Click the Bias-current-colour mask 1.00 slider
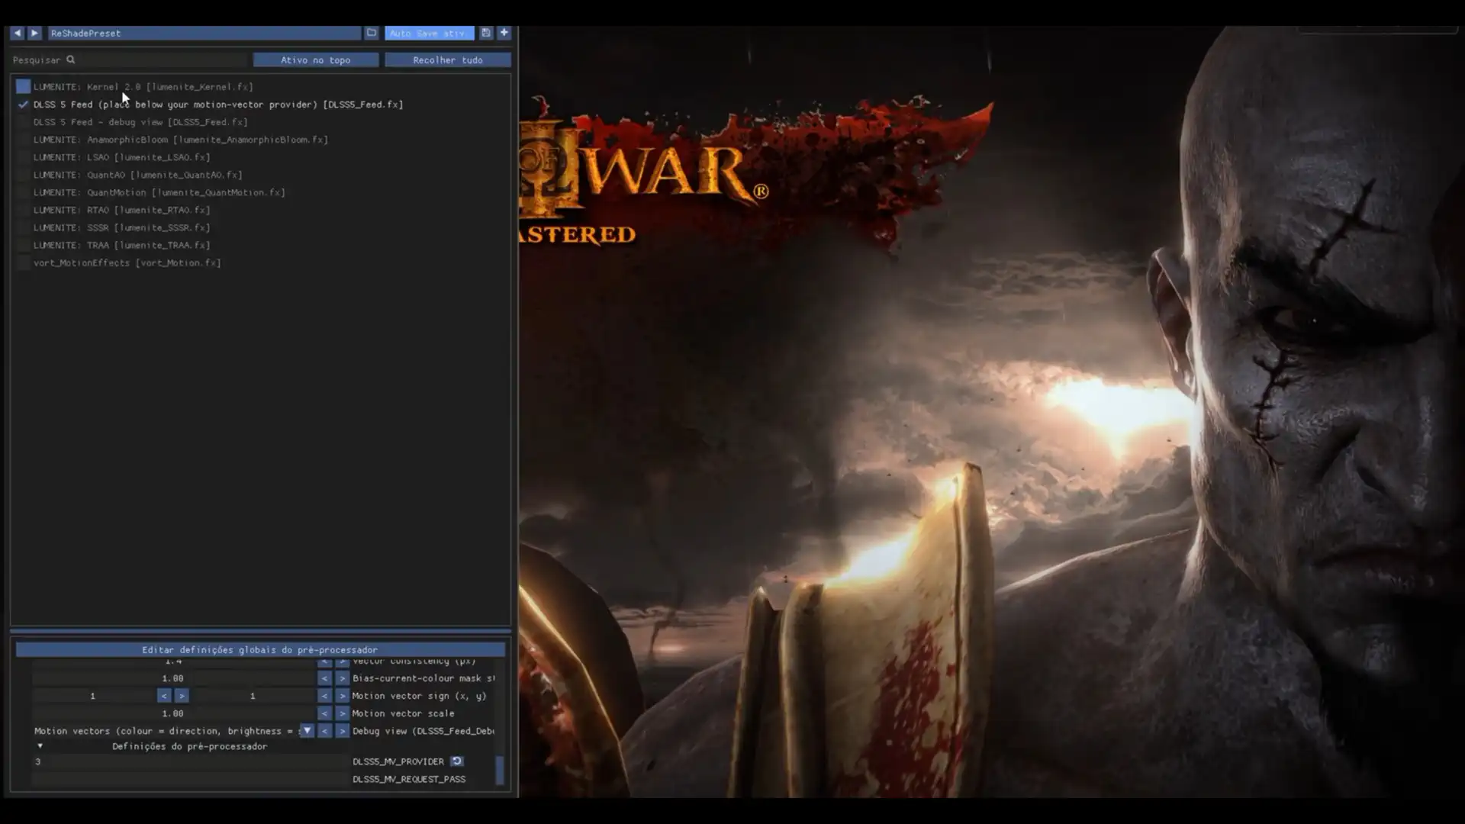The height and width of the screenshot is (824, 1465). [x=173, y=678]
